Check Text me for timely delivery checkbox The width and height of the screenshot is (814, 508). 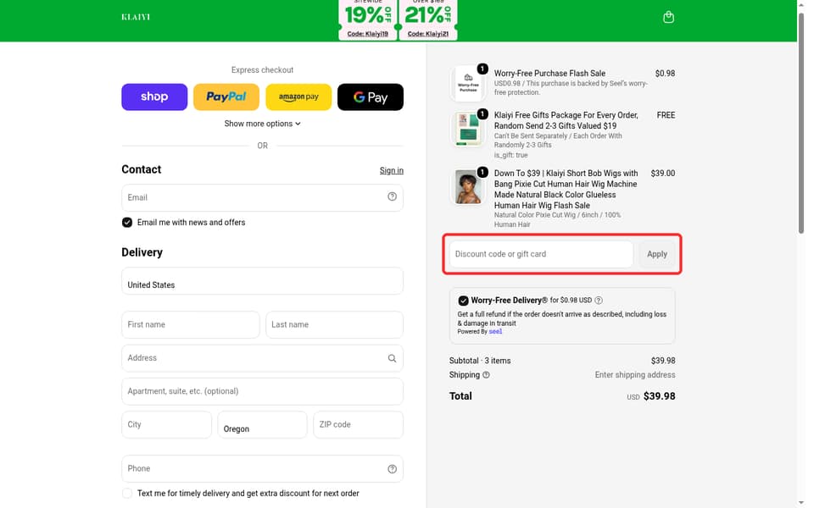click(x=127, y=494)
